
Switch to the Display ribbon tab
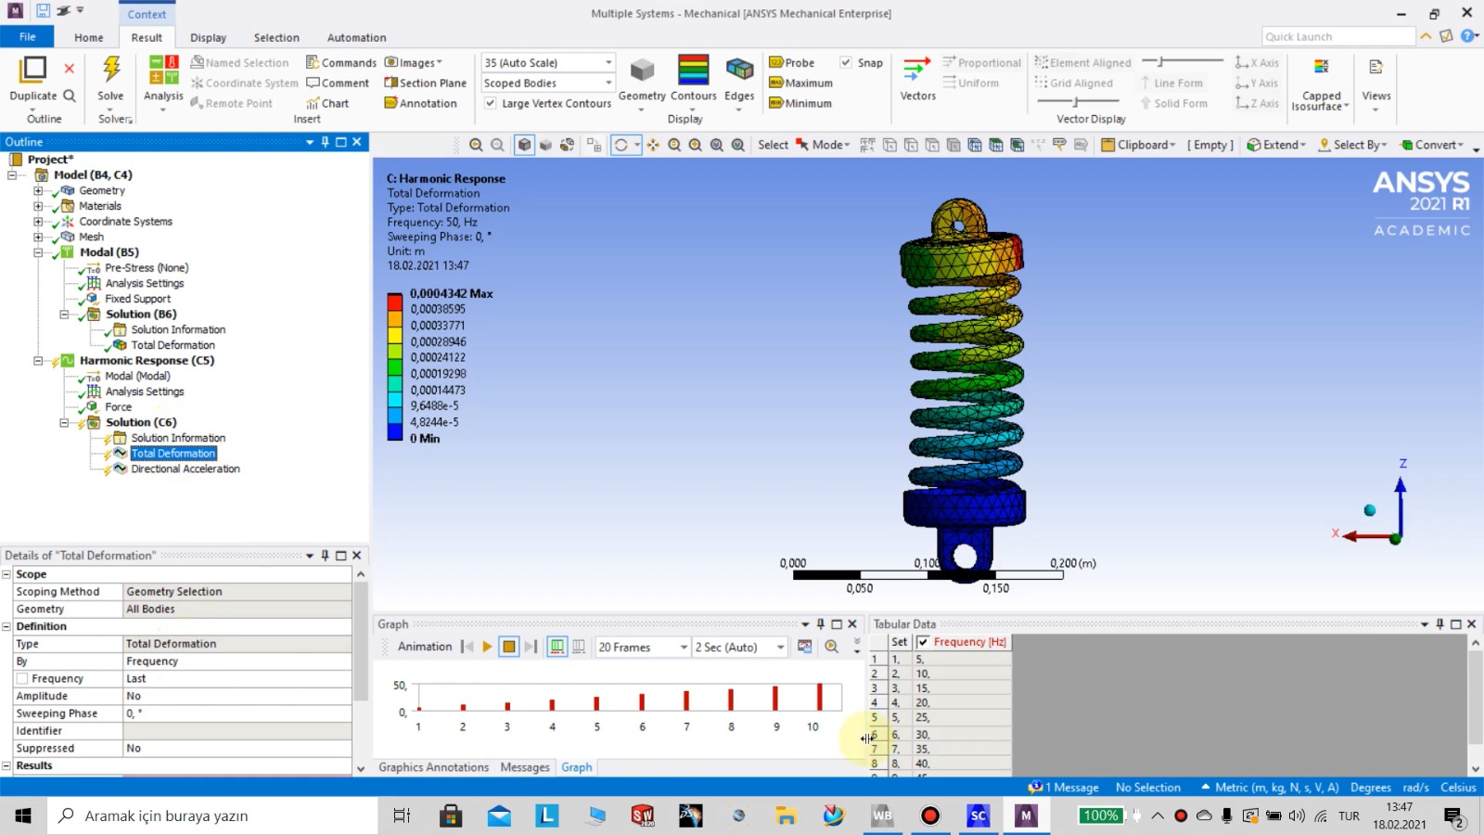[208, 37]
